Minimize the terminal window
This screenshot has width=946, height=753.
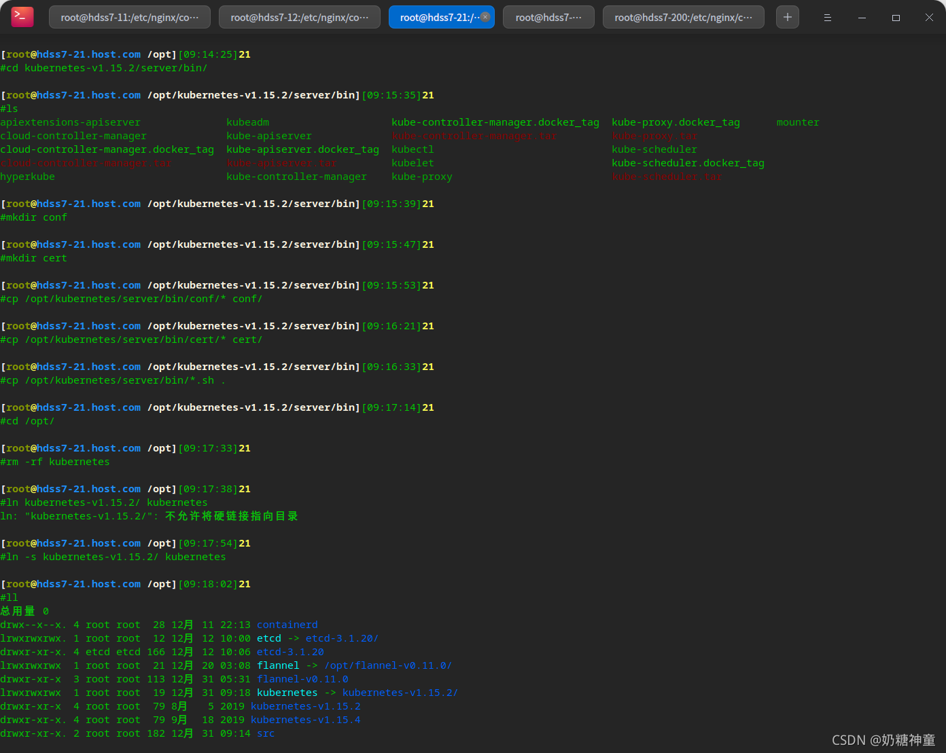pyautogui.click(x=862, y=18)
